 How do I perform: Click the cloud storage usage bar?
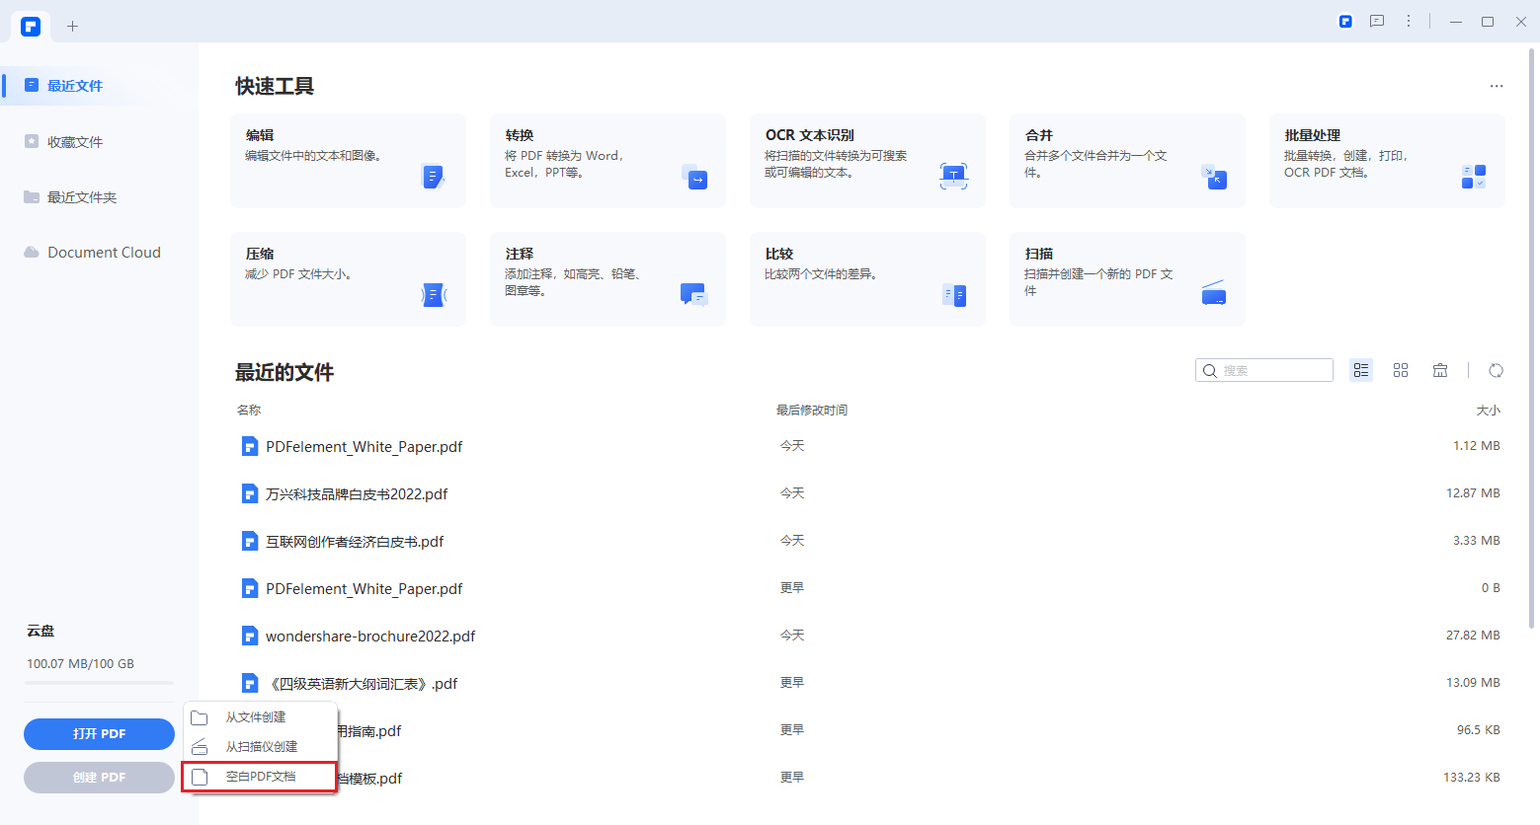click(x=100, y=683)
